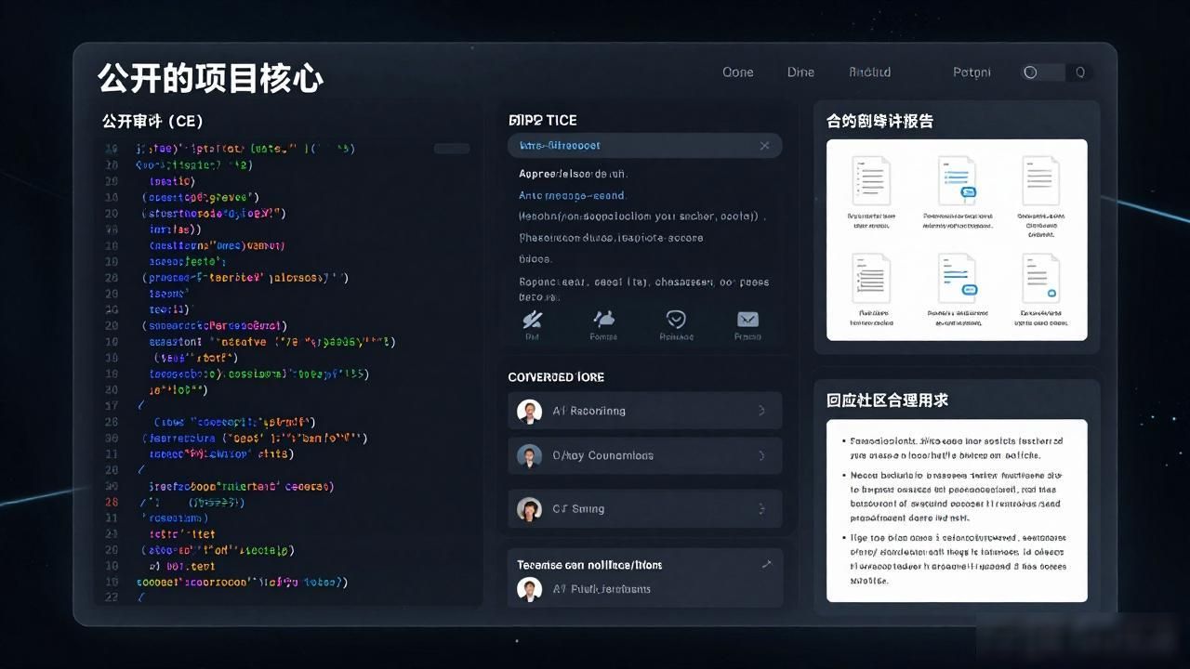Click the code line reading isaatiq)
1190x669 pixels.
point(172,181)
